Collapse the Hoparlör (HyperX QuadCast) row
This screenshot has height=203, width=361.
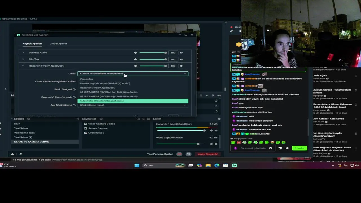point(23,66)
